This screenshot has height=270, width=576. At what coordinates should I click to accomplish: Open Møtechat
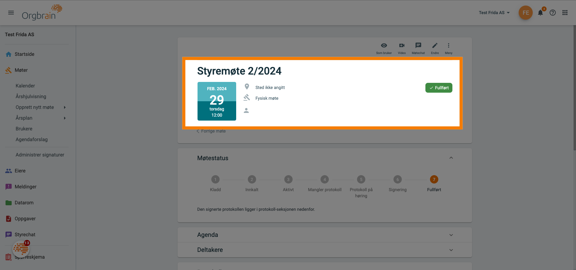pos(418,45)
